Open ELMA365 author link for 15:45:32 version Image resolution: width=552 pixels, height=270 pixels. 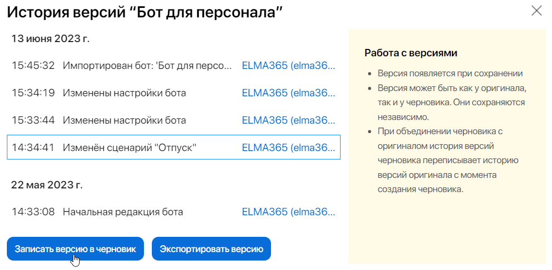pos(288,66)
